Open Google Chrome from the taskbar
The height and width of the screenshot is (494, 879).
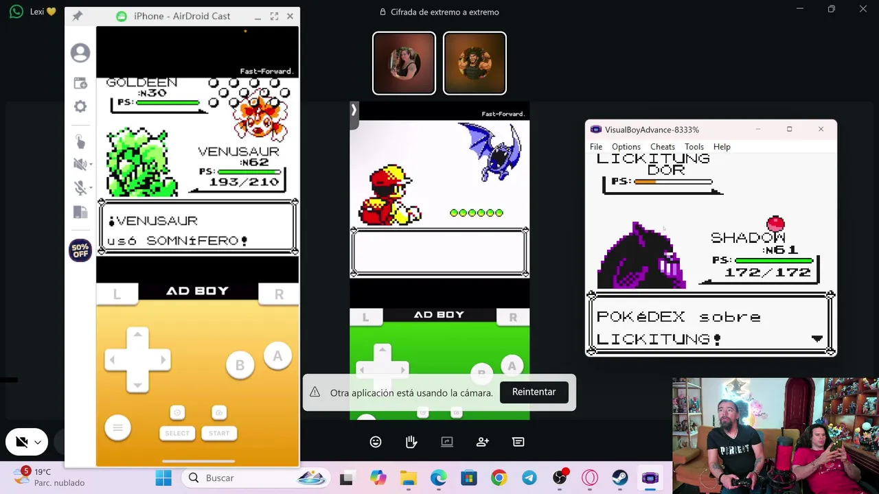(x=499, y=478)
